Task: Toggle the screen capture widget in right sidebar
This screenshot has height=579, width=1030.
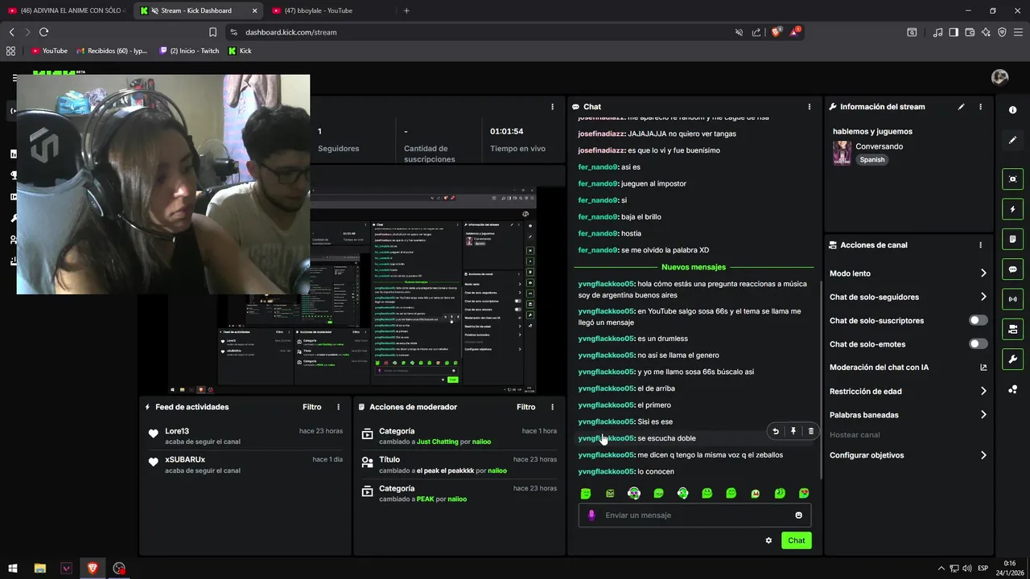Action: click(1012, 179)
